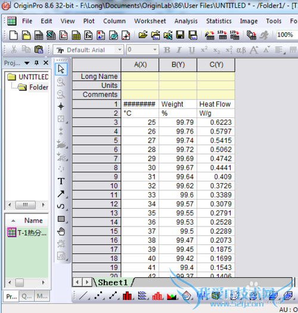Click the Line plus Symbol plot icon
298x313 pixels.
coord(113,296)
